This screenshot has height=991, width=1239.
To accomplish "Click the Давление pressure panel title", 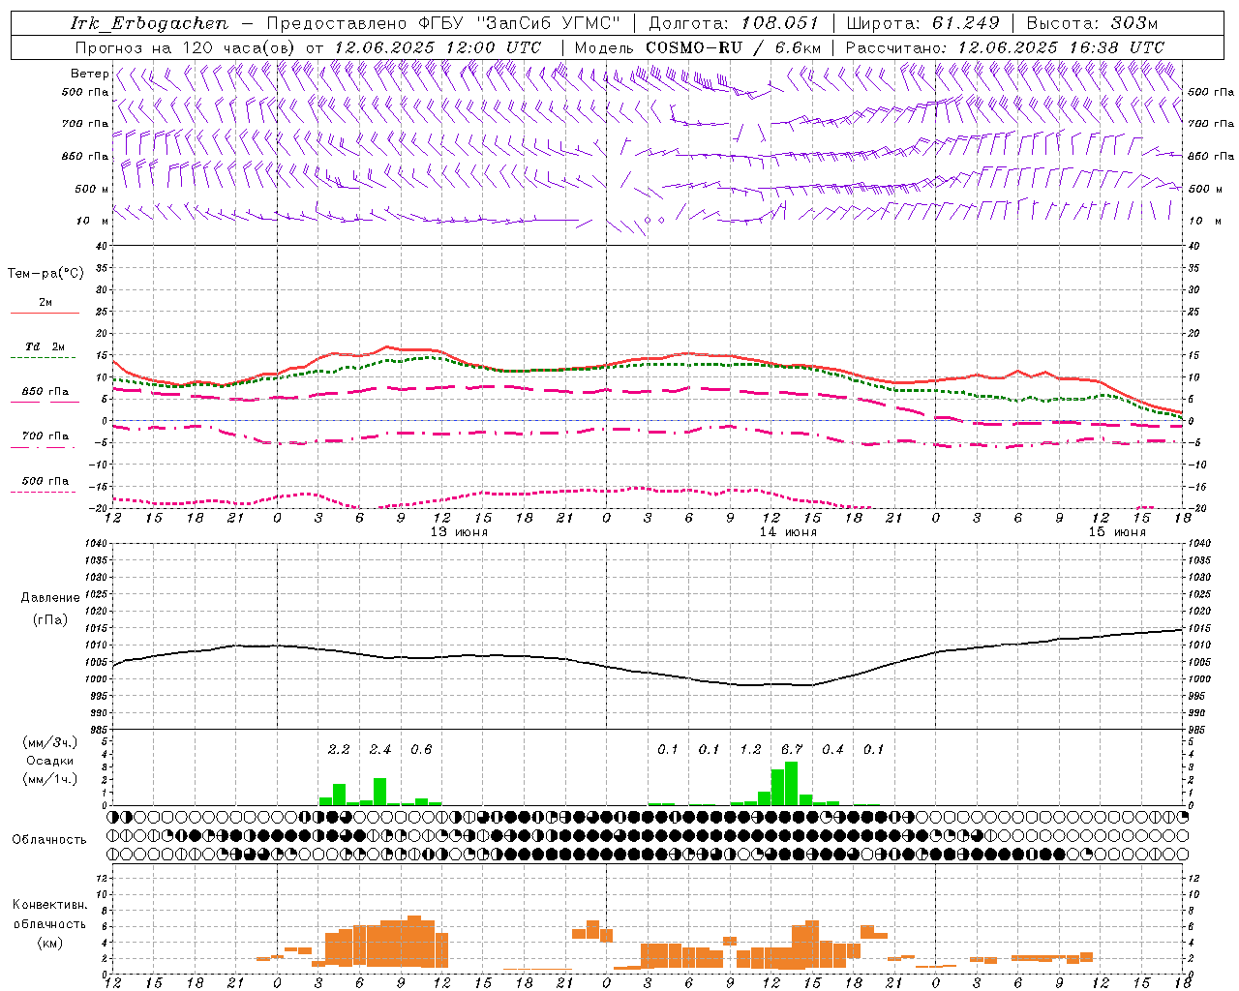I will click(x=50, y=598).
